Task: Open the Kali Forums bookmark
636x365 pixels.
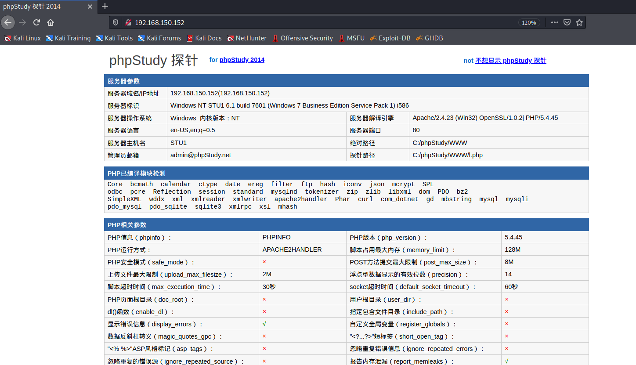Action: (x=159, y=38)
